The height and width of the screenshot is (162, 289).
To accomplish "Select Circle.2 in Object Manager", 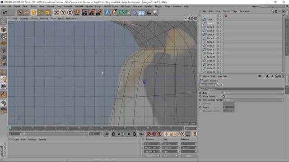I will pos(210,27).
